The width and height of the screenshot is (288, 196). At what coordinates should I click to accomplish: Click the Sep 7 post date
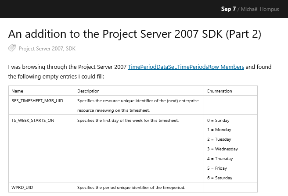click(228, 9)
